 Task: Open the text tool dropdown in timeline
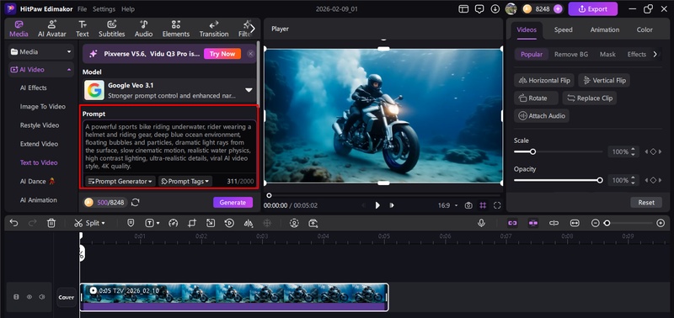click(158, 224)
